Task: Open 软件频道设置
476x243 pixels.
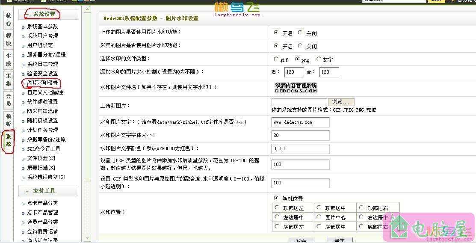Action: click(x=42, y=102)
